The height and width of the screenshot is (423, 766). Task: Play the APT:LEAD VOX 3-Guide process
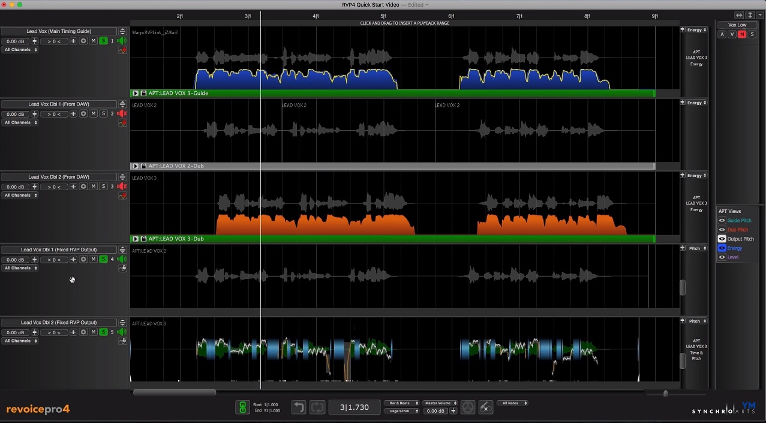(136, 94)
